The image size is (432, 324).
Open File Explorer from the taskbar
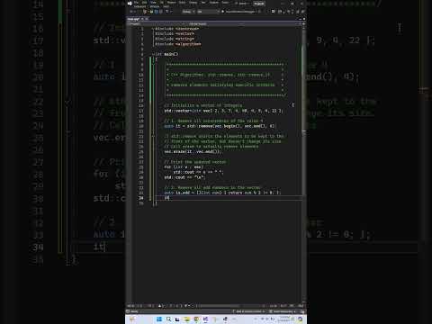tap(187, 319)
